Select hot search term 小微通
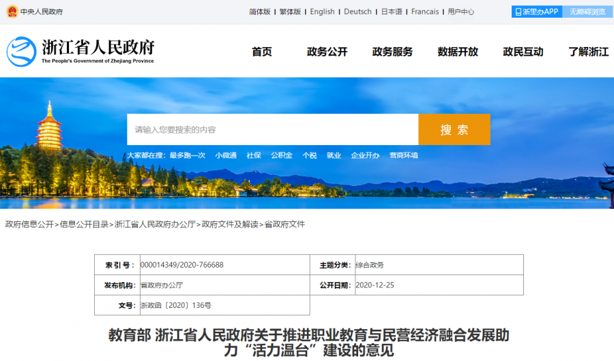Image resolution: width=614 pixels, height=361 pixels. [x=226, y=155]
